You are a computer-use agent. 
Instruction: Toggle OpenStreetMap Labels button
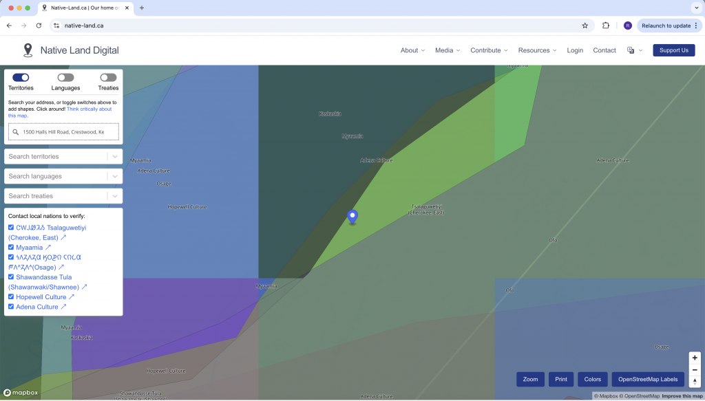(648, 380)
